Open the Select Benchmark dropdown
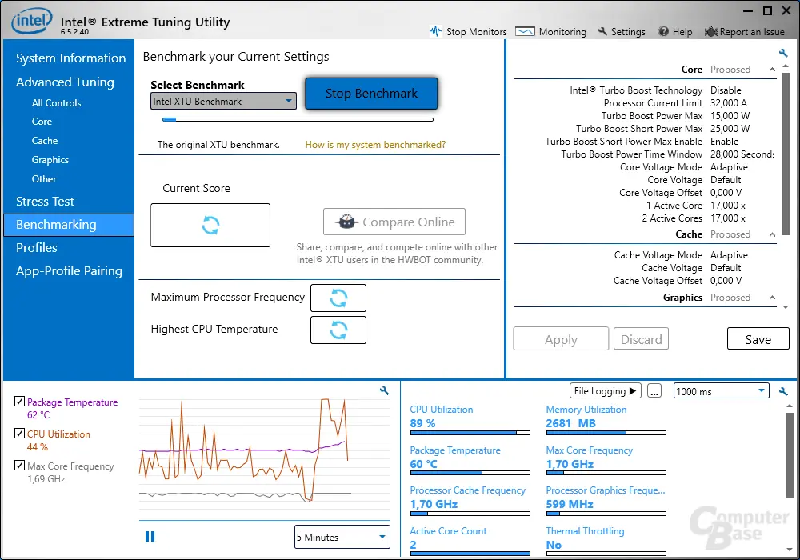Viewport: 800px width, 560px height. coord(223,101)
